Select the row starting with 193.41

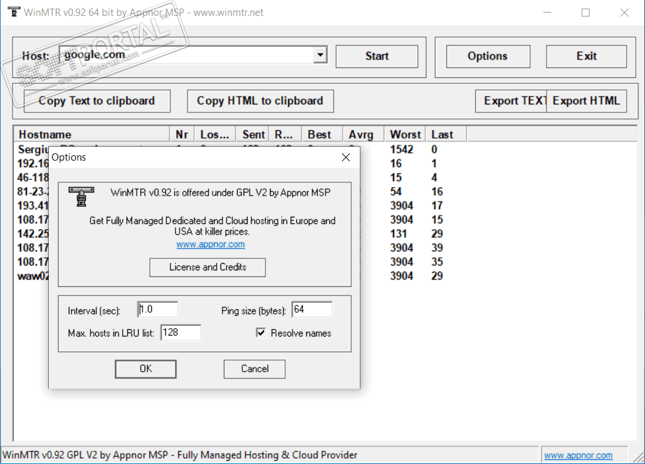click(x=32, y=206)
